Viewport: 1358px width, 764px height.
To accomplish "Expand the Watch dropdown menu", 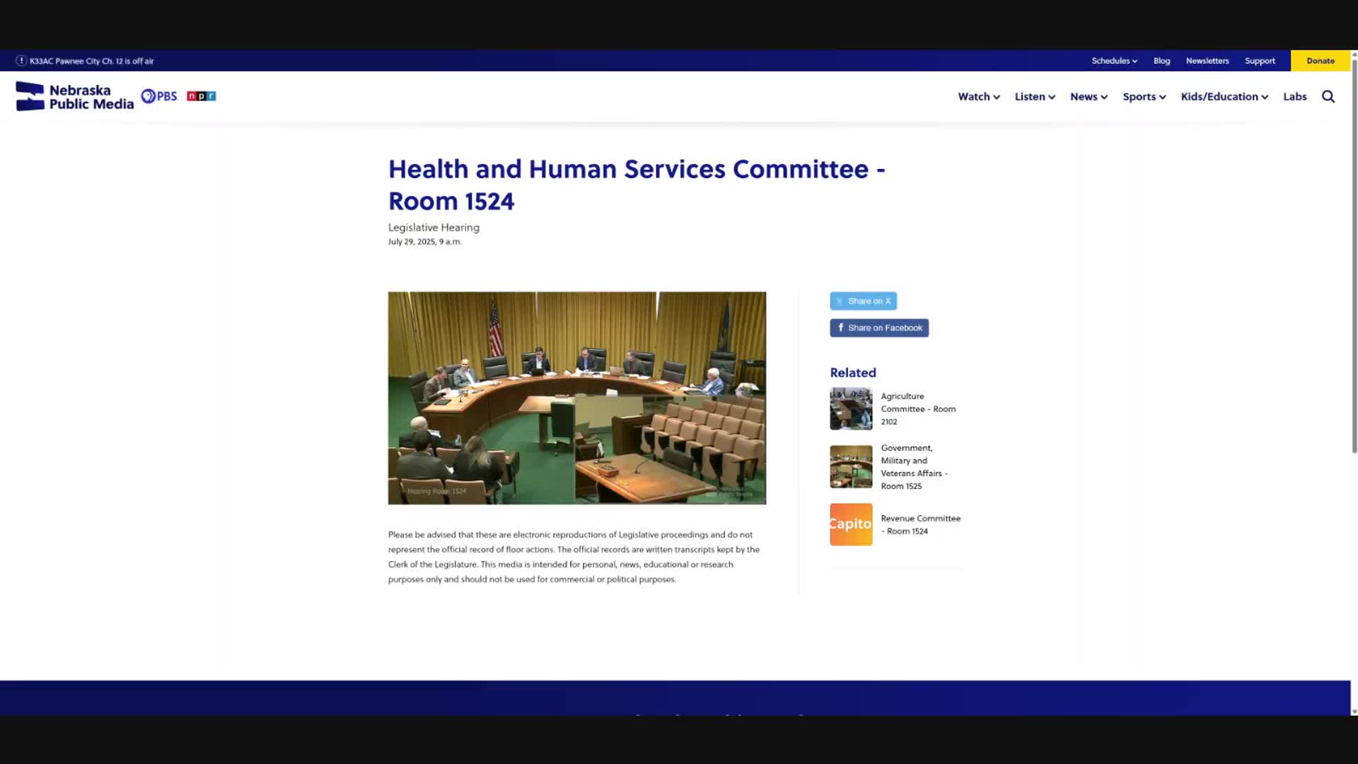I will click(978, 97).
